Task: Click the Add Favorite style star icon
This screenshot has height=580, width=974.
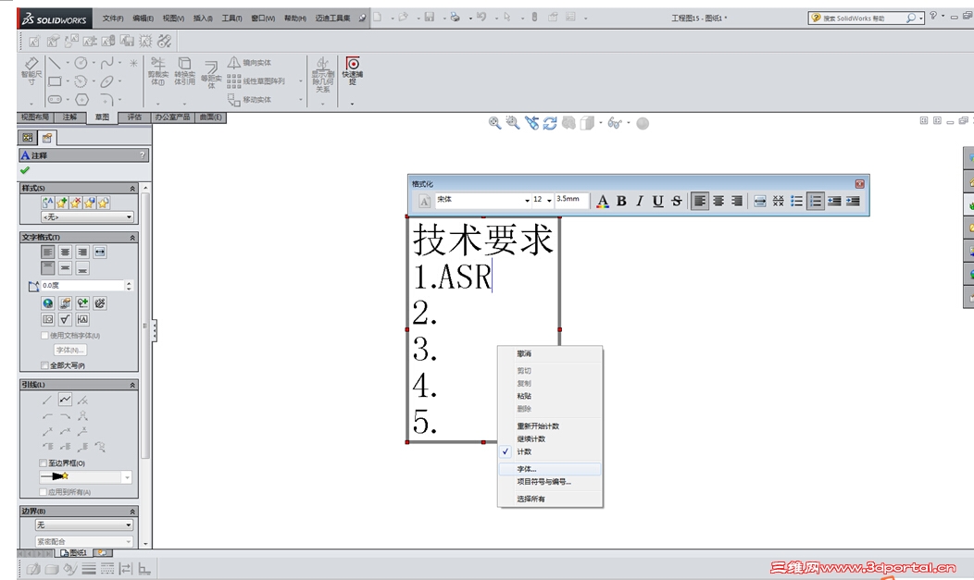Action: click(x=61, y=203)
